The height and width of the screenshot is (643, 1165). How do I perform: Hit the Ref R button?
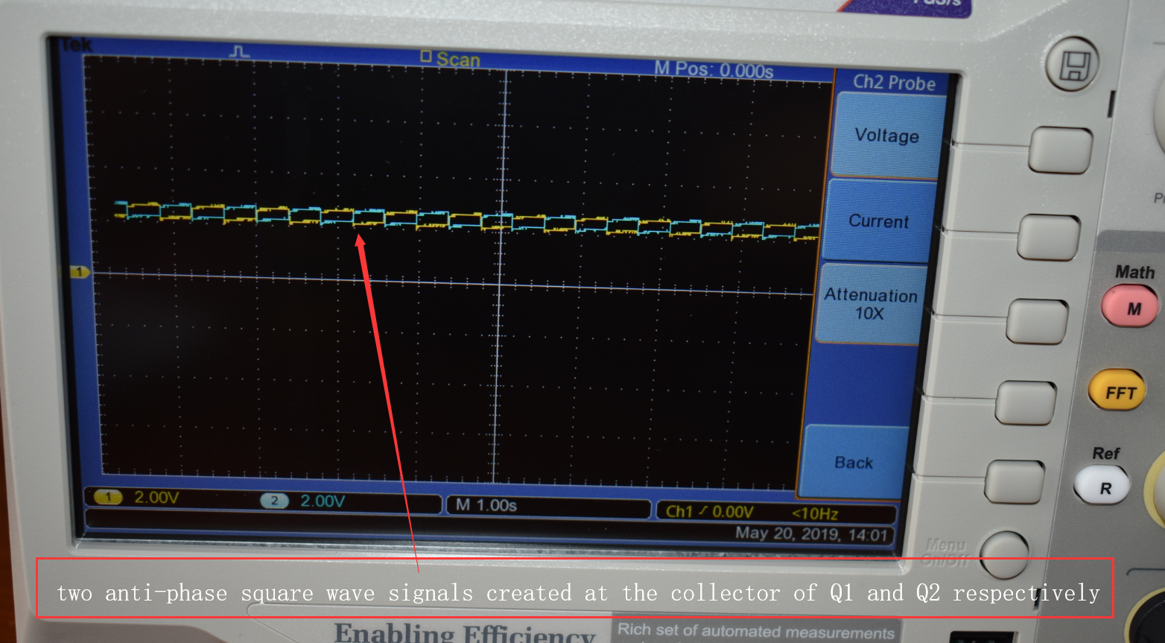1103,487
